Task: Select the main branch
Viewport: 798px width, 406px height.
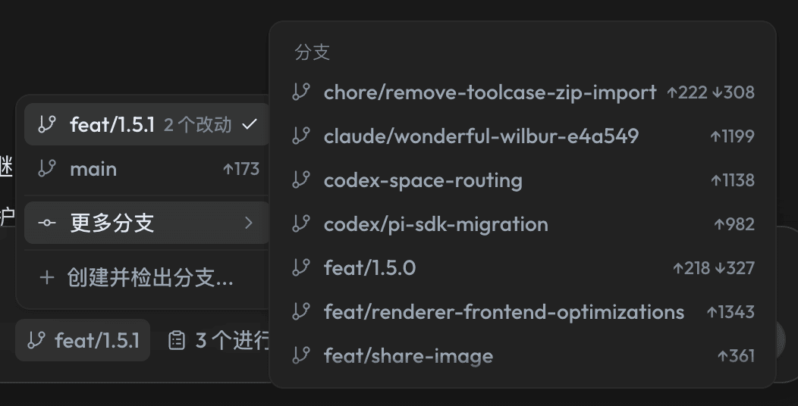Action: pos(146,169)
